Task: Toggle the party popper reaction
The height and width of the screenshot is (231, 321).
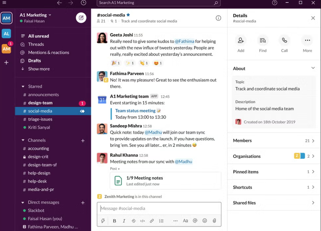Action: (115, 63)
